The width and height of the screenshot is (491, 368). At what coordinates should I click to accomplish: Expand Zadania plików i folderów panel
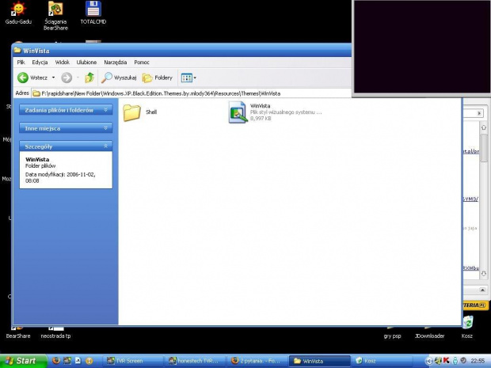[x=66, y=110]
